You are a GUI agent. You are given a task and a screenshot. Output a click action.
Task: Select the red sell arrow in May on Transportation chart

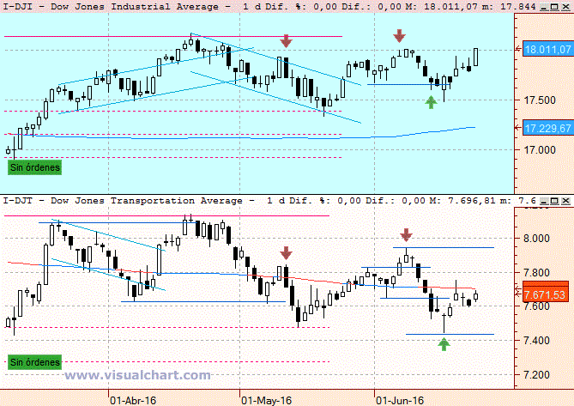286,253
